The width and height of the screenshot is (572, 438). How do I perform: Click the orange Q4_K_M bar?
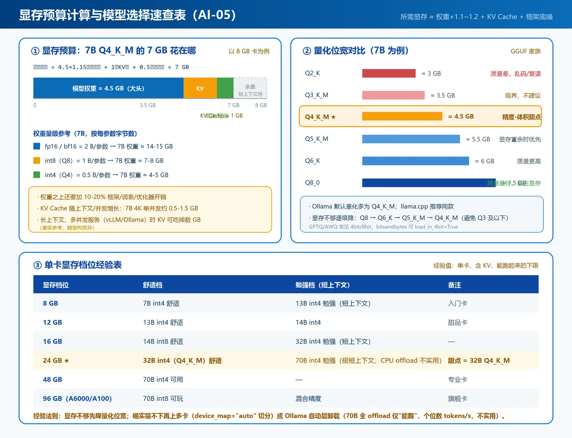tap(402, 116)
